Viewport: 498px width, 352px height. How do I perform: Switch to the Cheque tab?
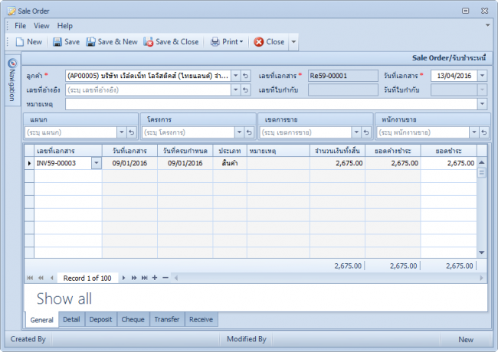pos(133,319)
